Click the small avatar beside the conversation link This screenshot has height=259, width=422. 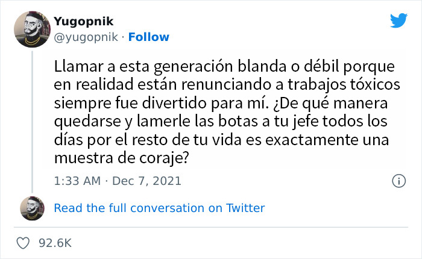coord(32,208)
